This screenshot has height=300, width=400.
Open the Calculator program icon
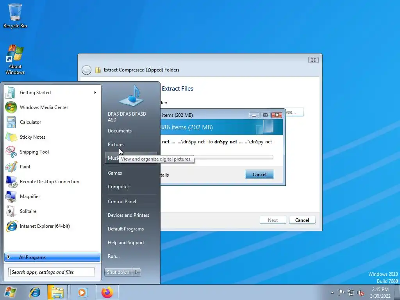pyautogui.click(x=11, y=122)
